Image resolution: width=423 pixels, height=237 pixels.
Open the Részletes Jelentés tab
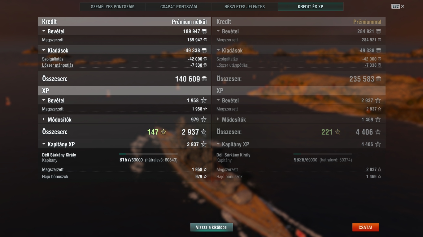click(245, 6)
